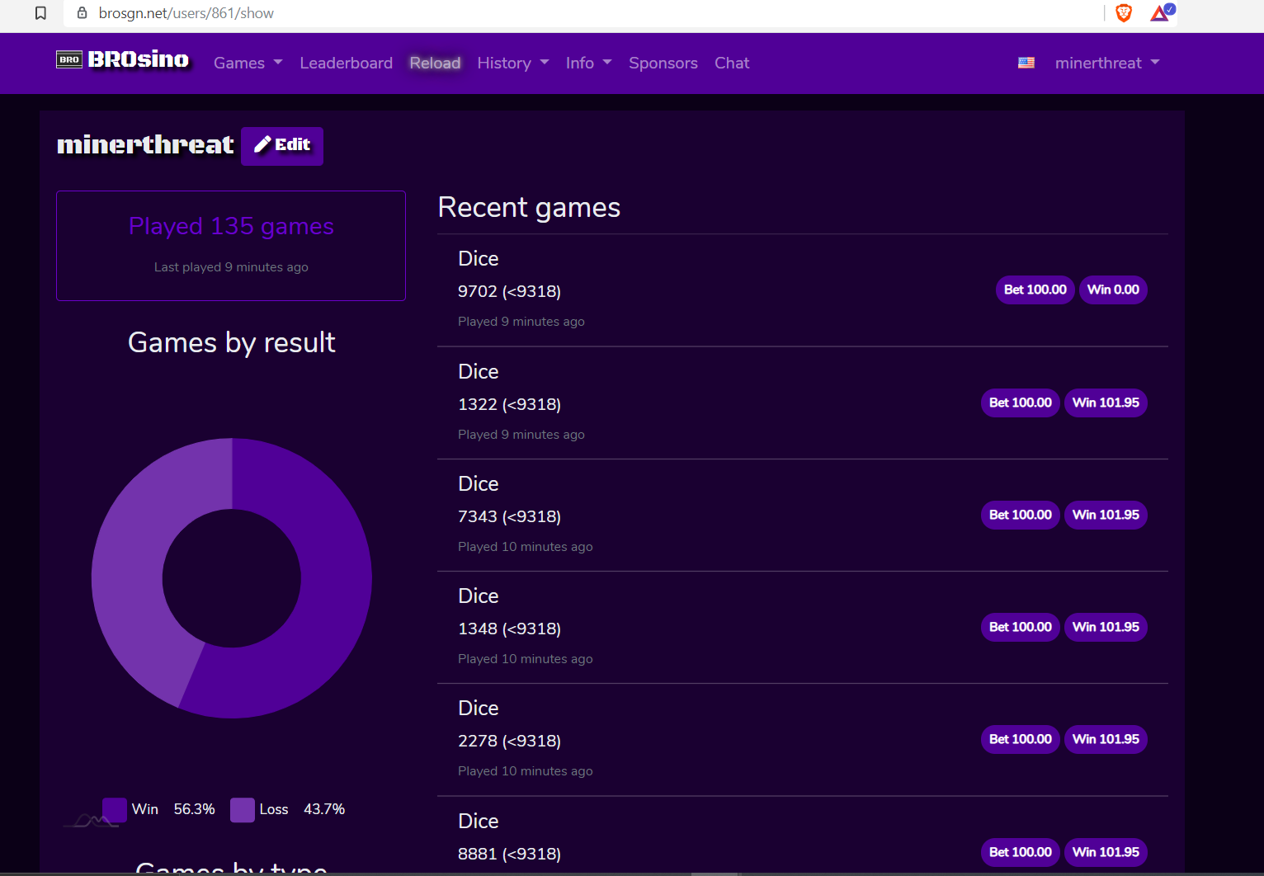Open the Chat section
The image size is (1264, 876).
tap(731, 63)
